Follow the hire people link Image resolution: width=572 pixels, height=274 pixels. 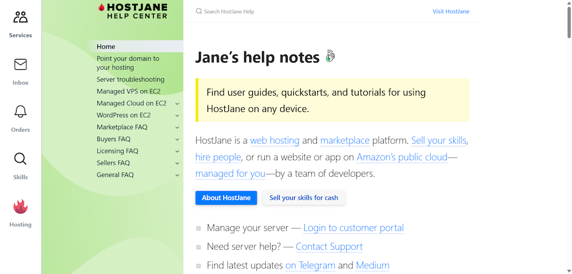[218, 157]
